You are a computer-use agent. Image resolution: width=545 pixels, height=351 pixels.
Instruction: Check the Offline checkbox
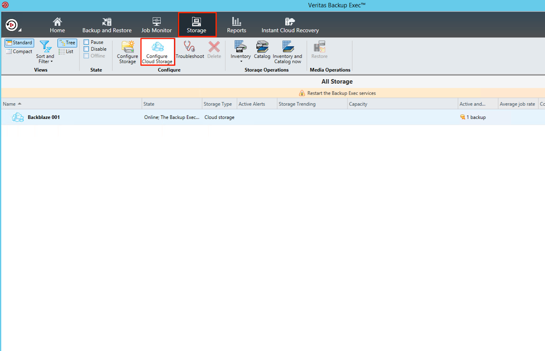pos(87,56)
